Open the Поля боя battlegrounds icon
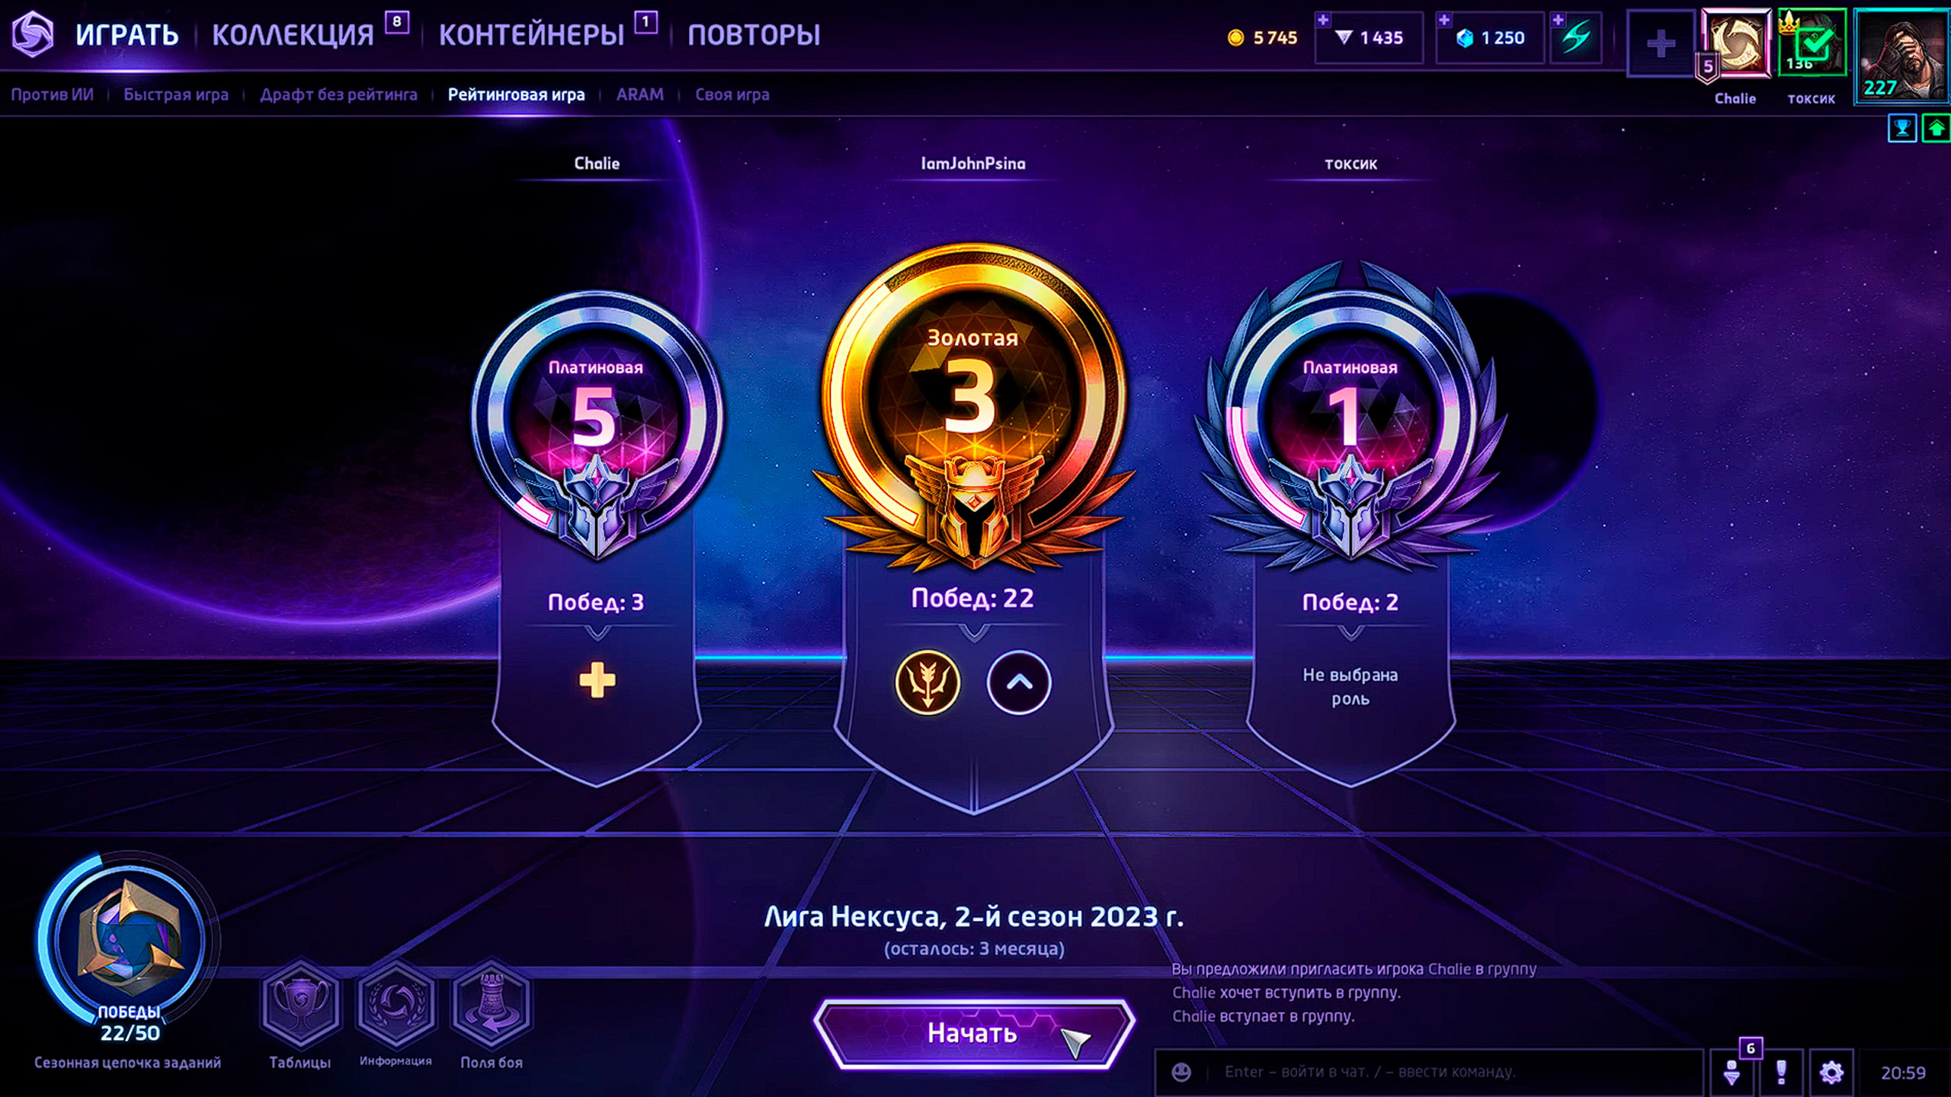This screenshot has width=1951, height=1097. click(x=492, y=1003)
